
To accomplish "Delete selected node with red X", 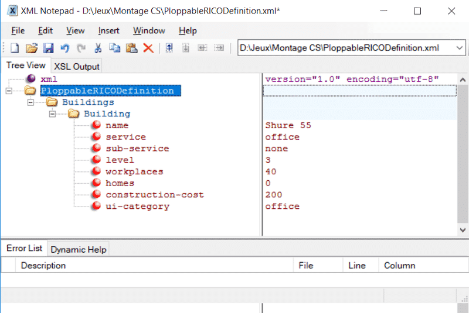I will click(x=148, y=48).
